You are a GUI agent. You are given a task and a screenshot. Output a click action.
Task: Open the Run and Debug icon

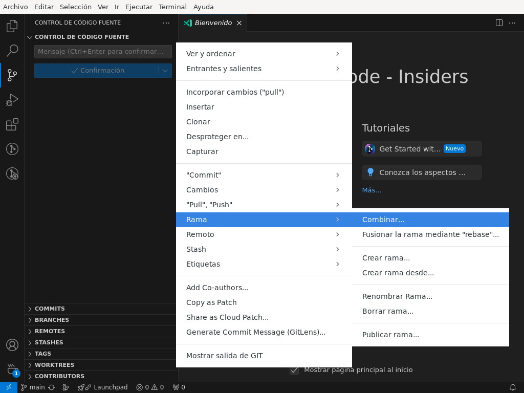(x=12, y=100)
